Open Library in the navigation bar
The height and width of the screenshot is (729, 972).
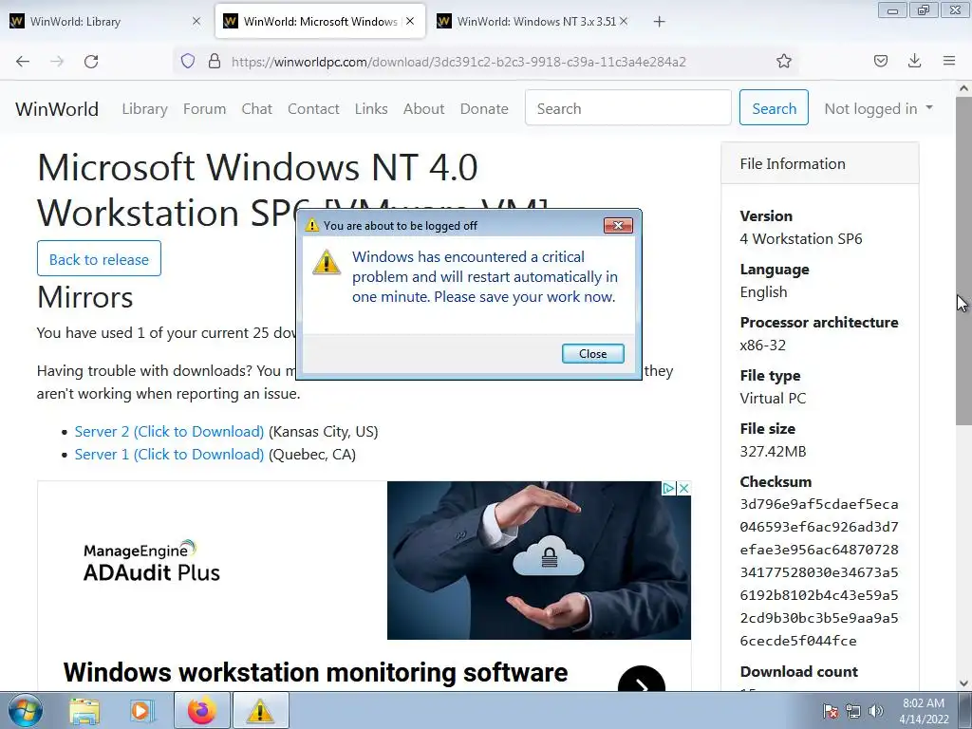tap(144, 108)
